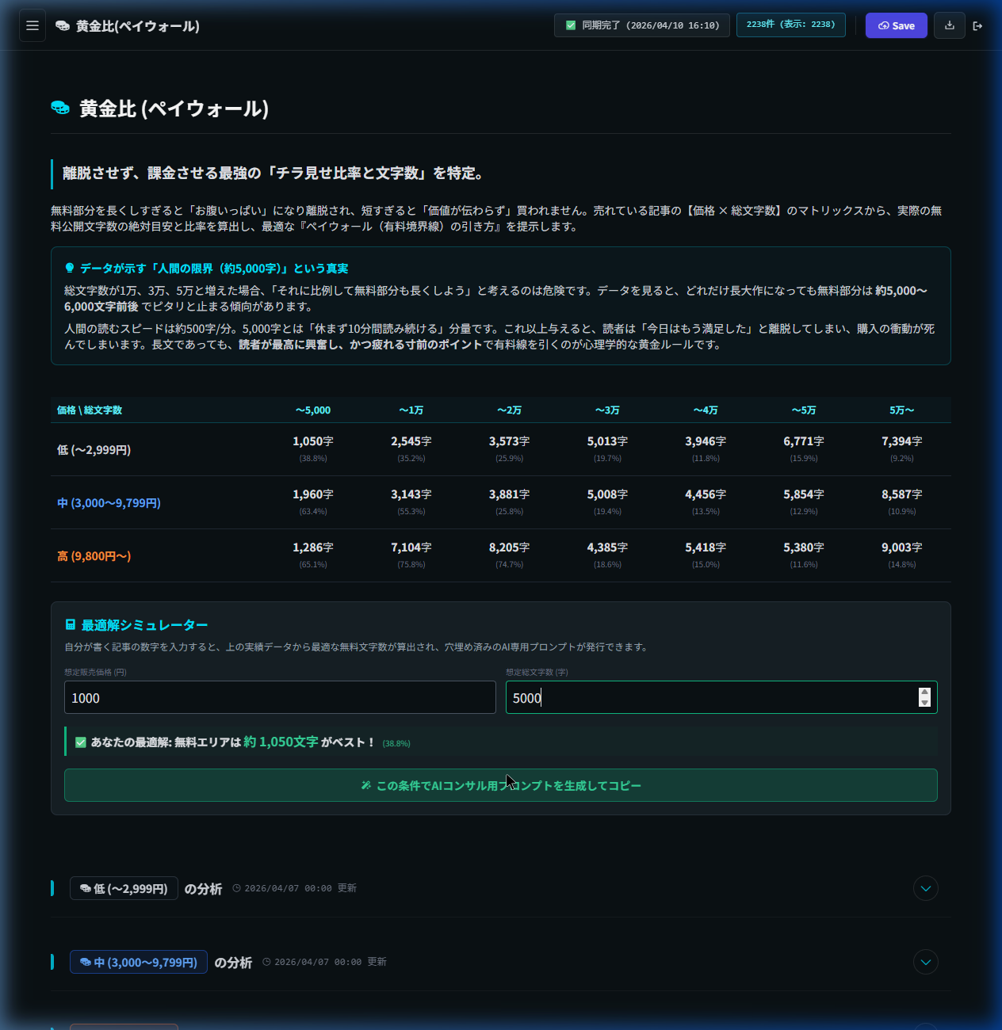Click the 高(9,800円〜) row label in the table
The width and height of the screenshot is (1002, 1030).
[94, 555]
